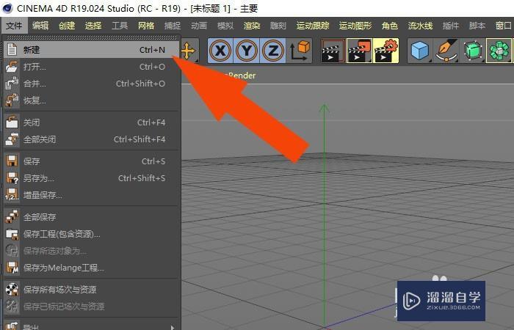This screenshot has width=514, height=330.
Task: Click the merge icon beside 合并
Action: [x=12, y=83]
